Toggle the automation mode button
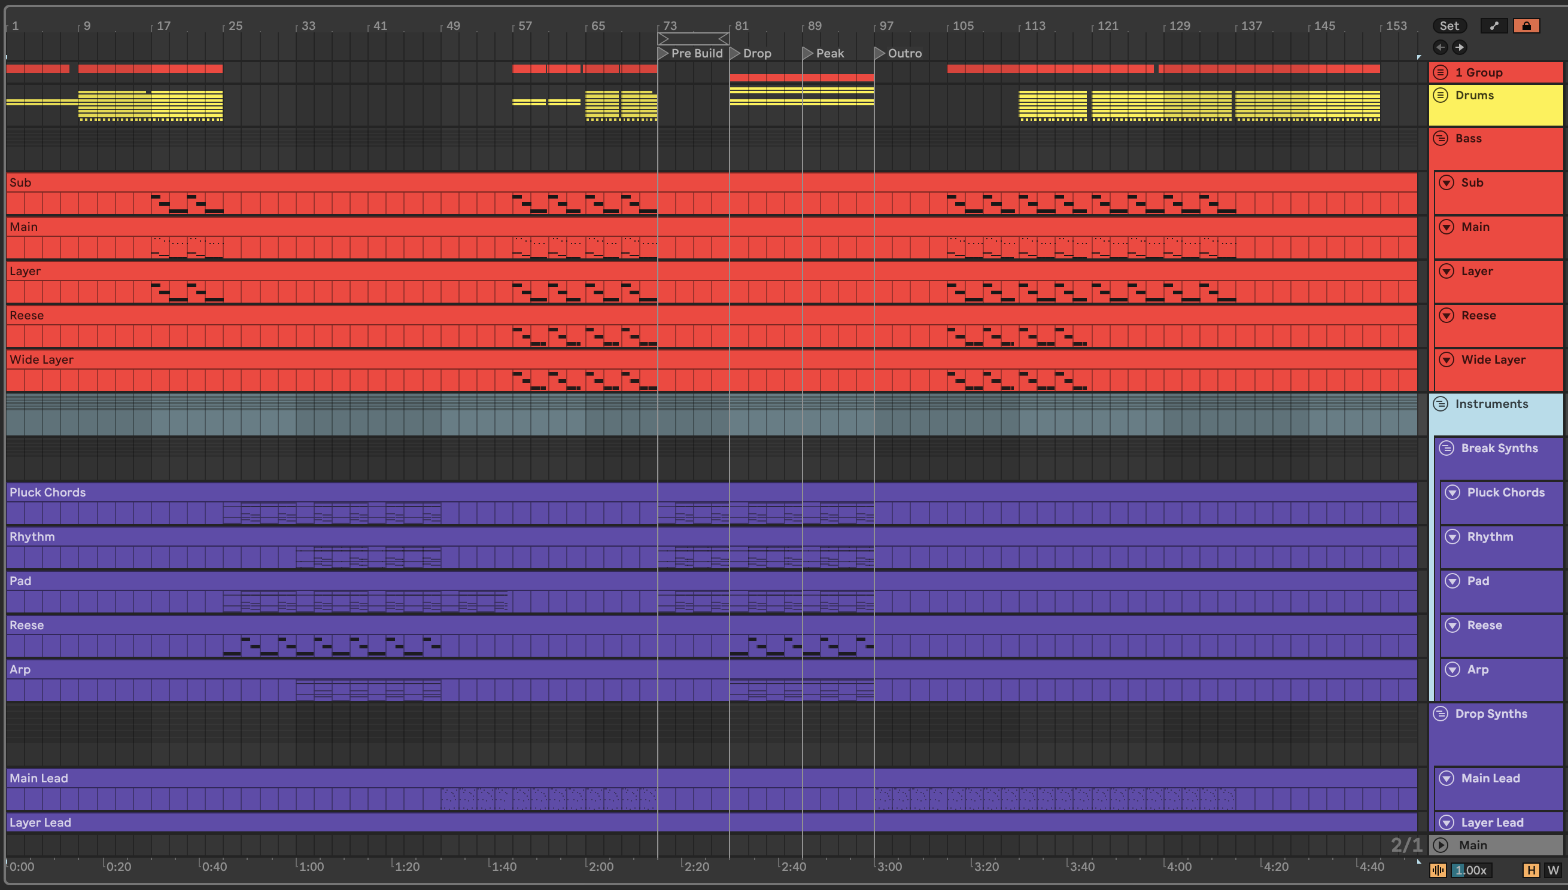The height and width of the screenshot is (890, 1568). [1494, 26]
